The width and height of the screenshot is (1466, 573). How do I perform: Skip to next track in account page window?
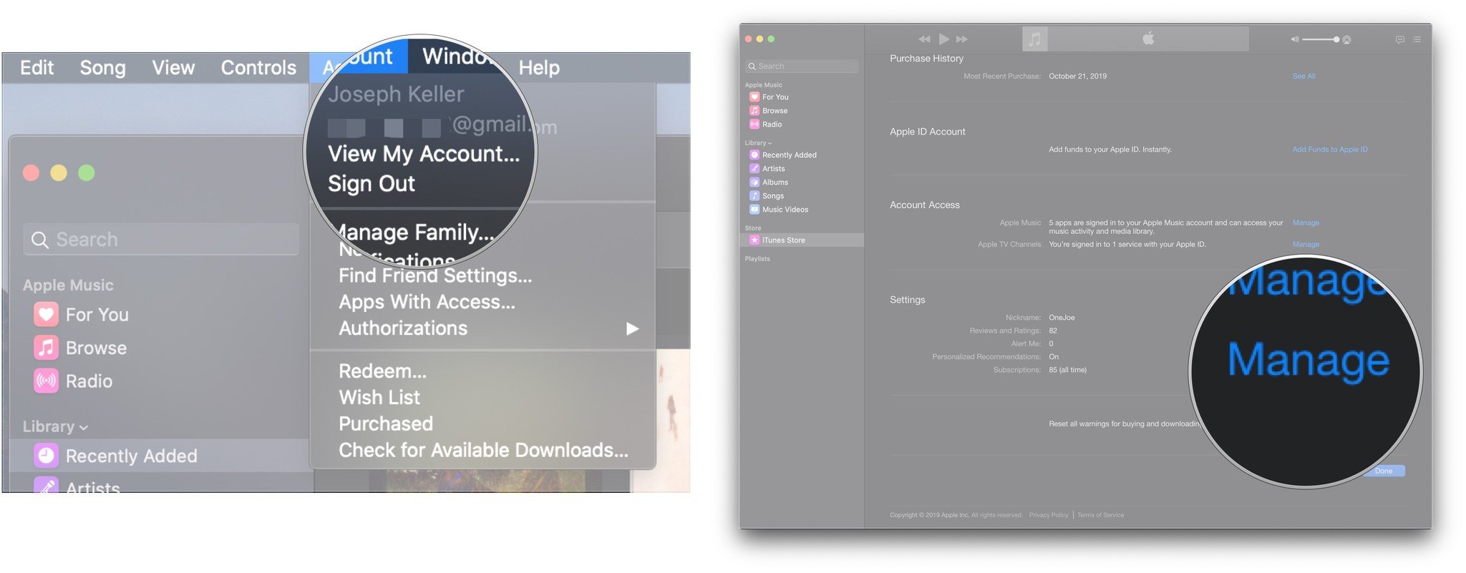pos(962,39)
